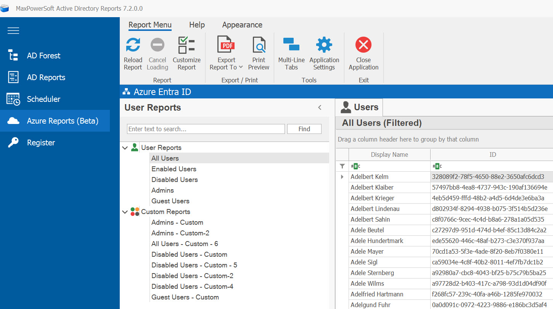Image resolution: width=553 pixels, height=309 pixels.
Task: Open Application Settings gear icon
Action: coord(324,45)
